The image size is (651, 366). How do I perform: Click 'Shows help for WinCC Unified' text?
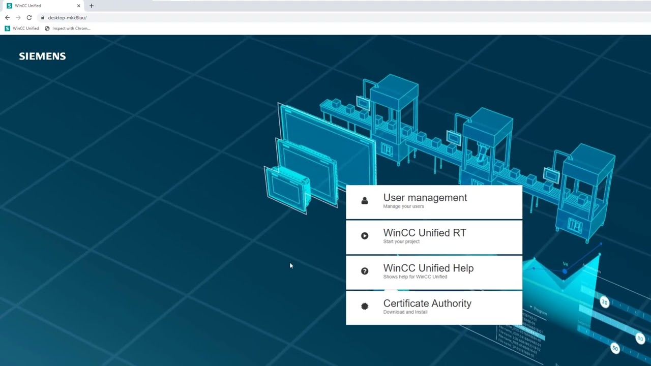tap(415, 277)
